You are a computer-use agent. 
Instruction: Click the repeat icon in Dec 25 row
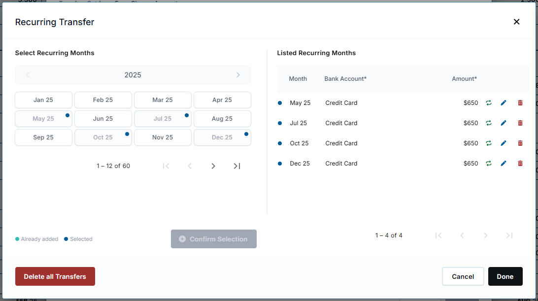489,164
